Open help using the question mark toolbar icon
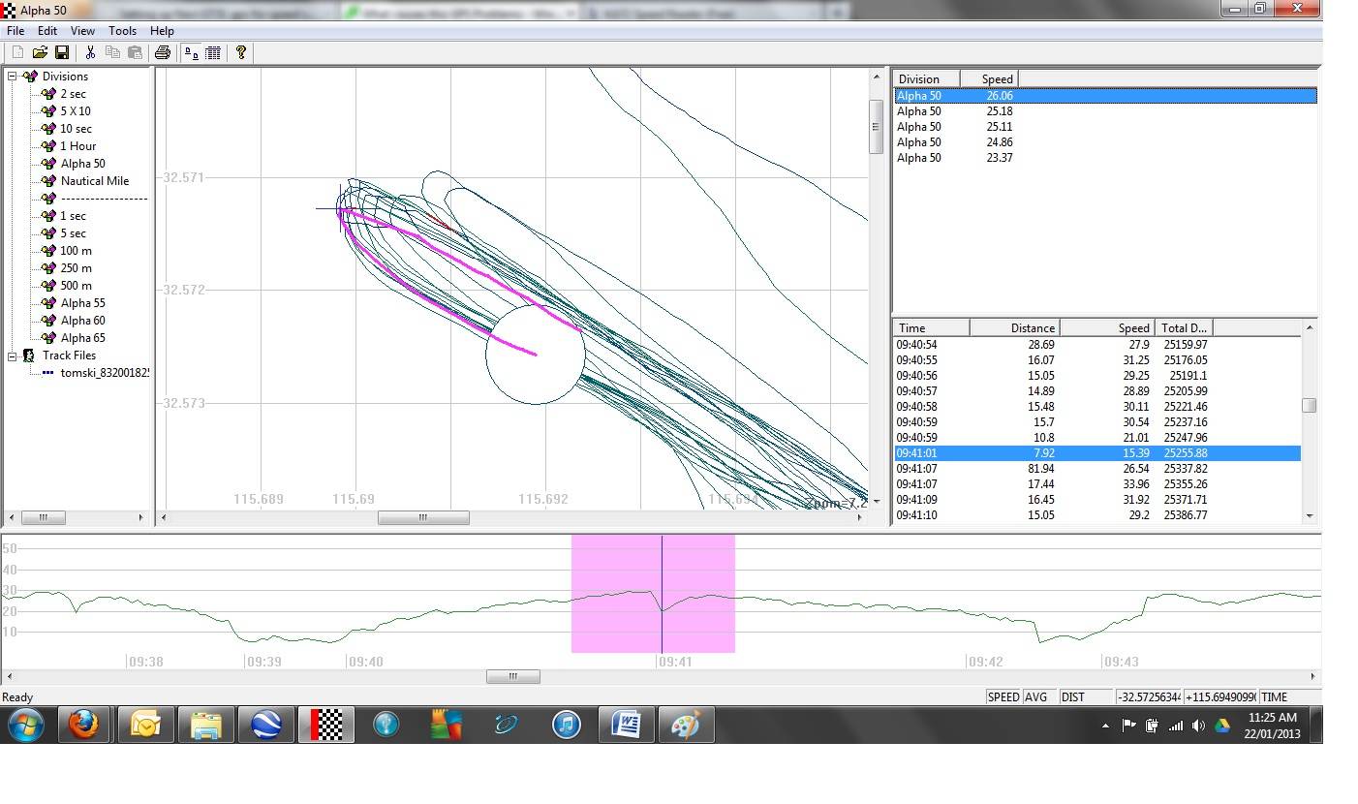 point(241,52)
